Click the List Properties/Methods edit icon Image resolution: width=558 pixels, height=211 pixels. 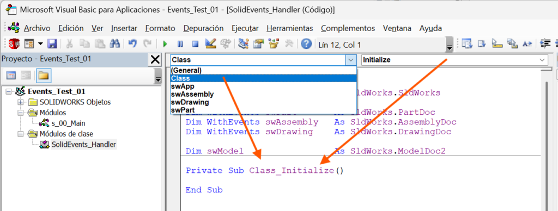coord(466,44)
